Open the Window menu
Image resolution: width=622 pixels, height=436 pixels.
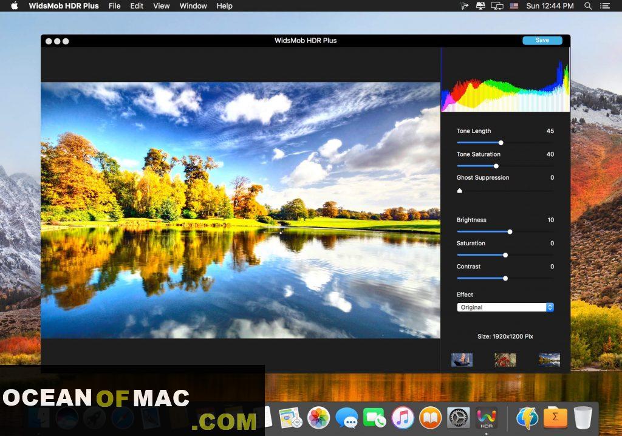click(x=193, y=6)
